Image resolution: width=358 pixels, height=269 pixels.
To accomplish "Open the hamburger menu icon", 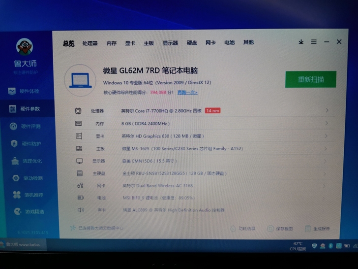I will point(314,42).
